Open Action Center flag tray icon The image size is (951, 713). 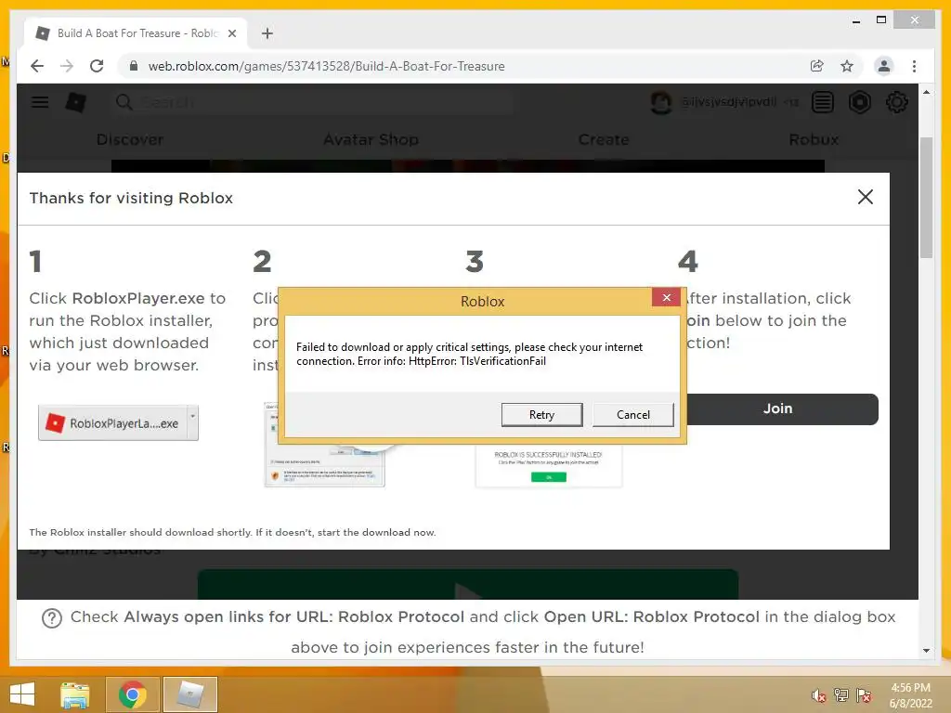tap(864, 695)
